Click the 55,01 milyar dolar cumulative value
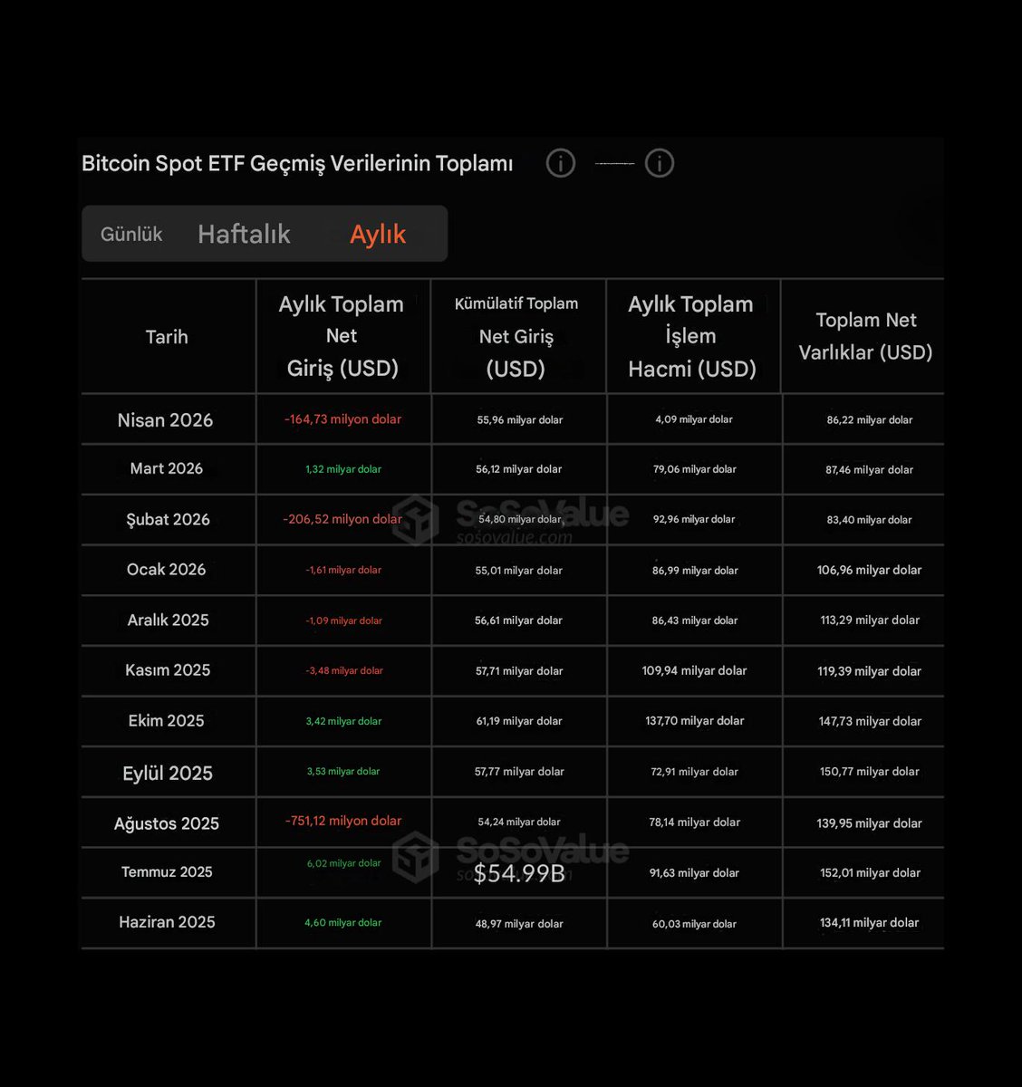 click(x=519, y=571)
